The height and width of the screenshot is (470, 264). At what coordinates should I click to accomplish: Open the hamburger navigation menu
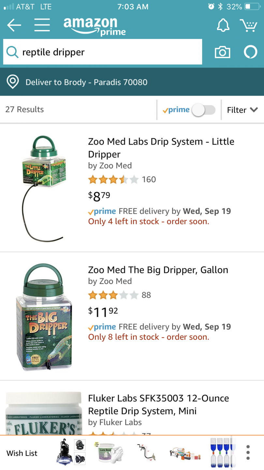coord(42,25)
